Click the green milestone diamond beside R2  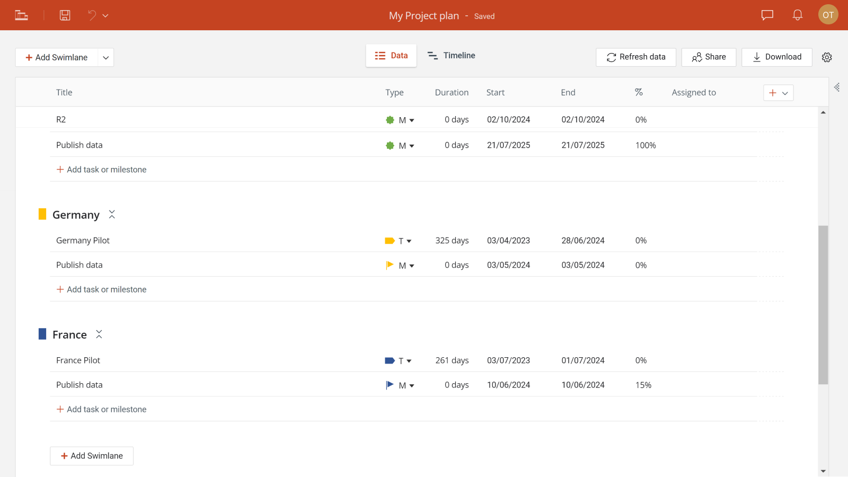(391, 119)
